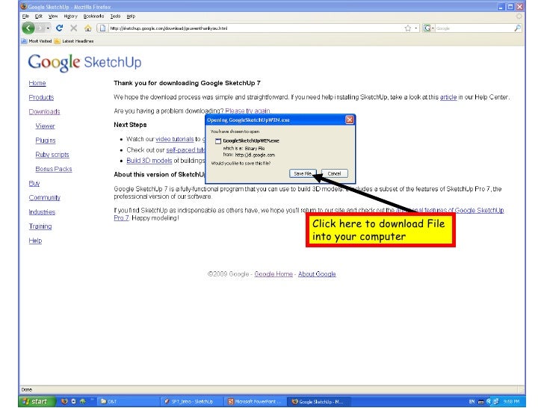The height and width of the screenshot is (408, 544).
Task: Click the browser Forward arrow button
Action: coord(40,28)
